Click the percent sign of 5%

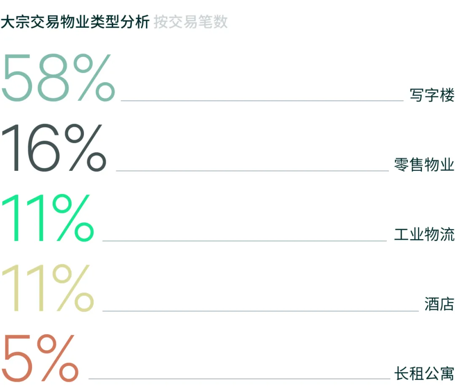(x=58, y=358)
